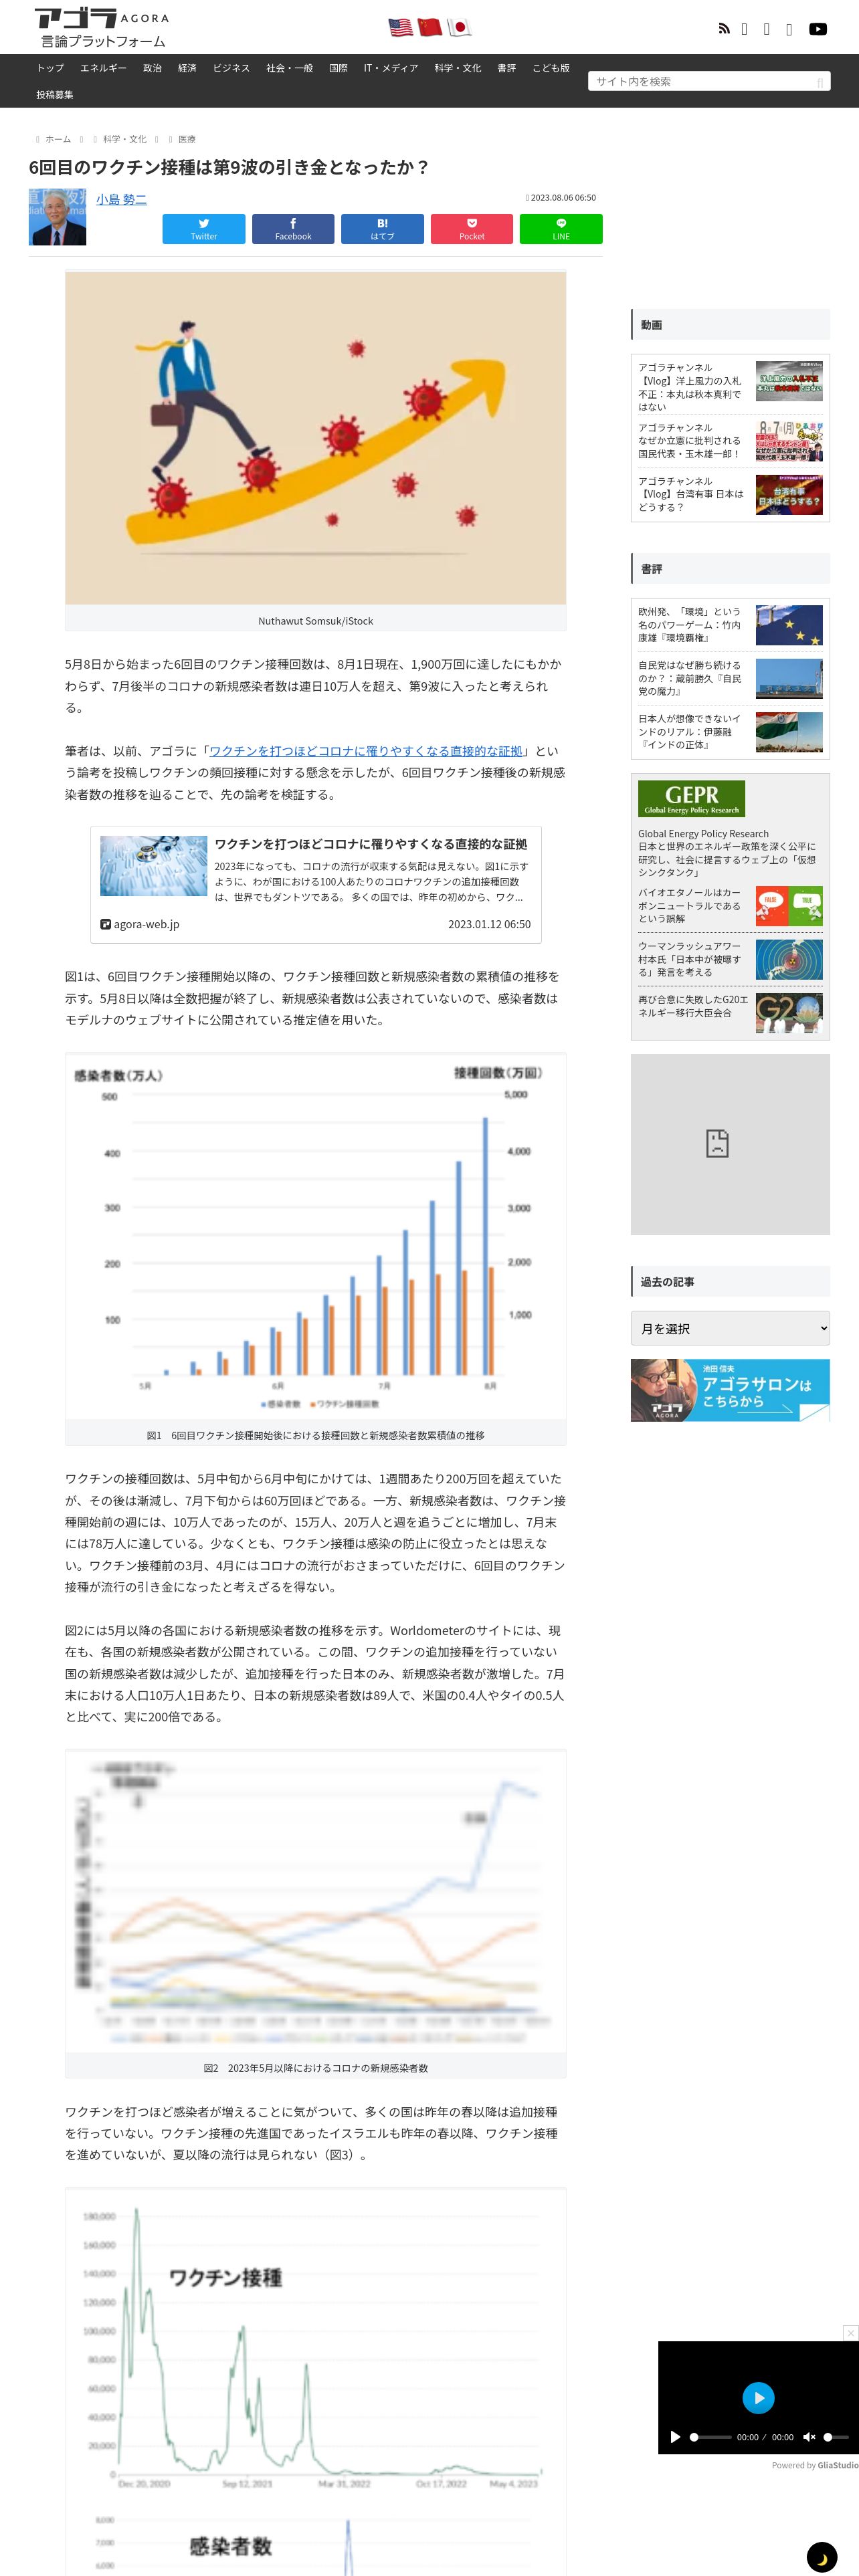This screenshot has width=859, height=2576.
Task: Open the こども版 menu item
Action: tap(551, 68)
